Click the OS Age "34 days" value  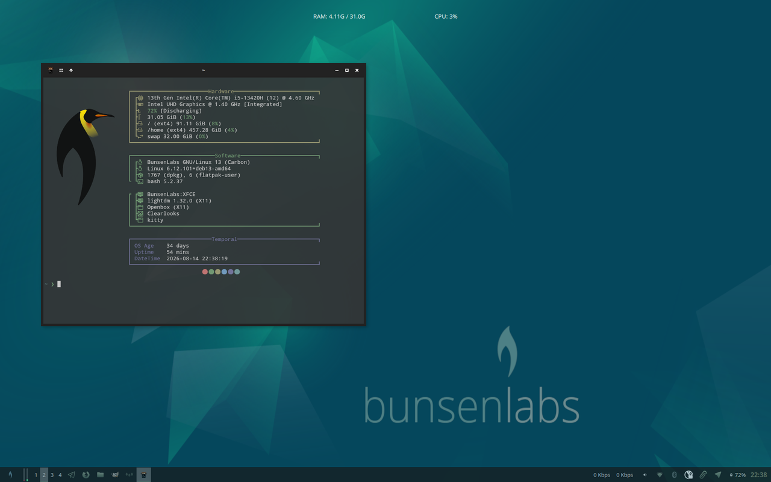point(178,246)
